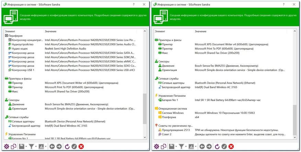
Task: Click filter funnel icon in right window
Action: [x=181, y=147]
